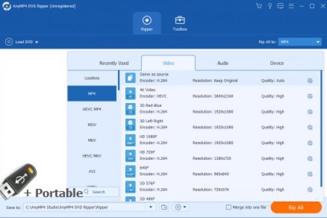Image resolution: width=327 pixels, height=218 pixels.
Task: Expand the Save to path dropdown arrow
Action: click(150, 207)
